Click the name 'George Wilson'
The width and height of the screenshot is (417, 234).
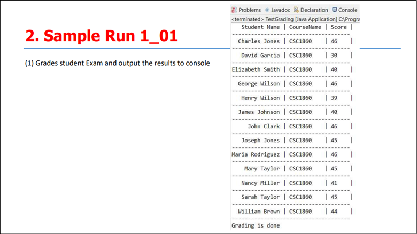pos(259,84)
